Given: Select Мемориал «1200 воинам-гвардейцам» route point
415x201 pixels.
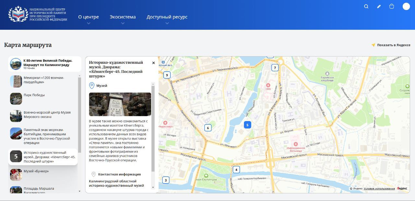Looking at the screenshot, I should click(x=43, y=81).
